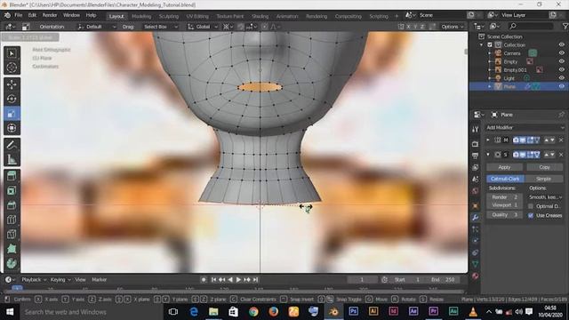Open the Options dropdown in viewport header
This screenshot has width=569, height=320.
tap(453, 27)
